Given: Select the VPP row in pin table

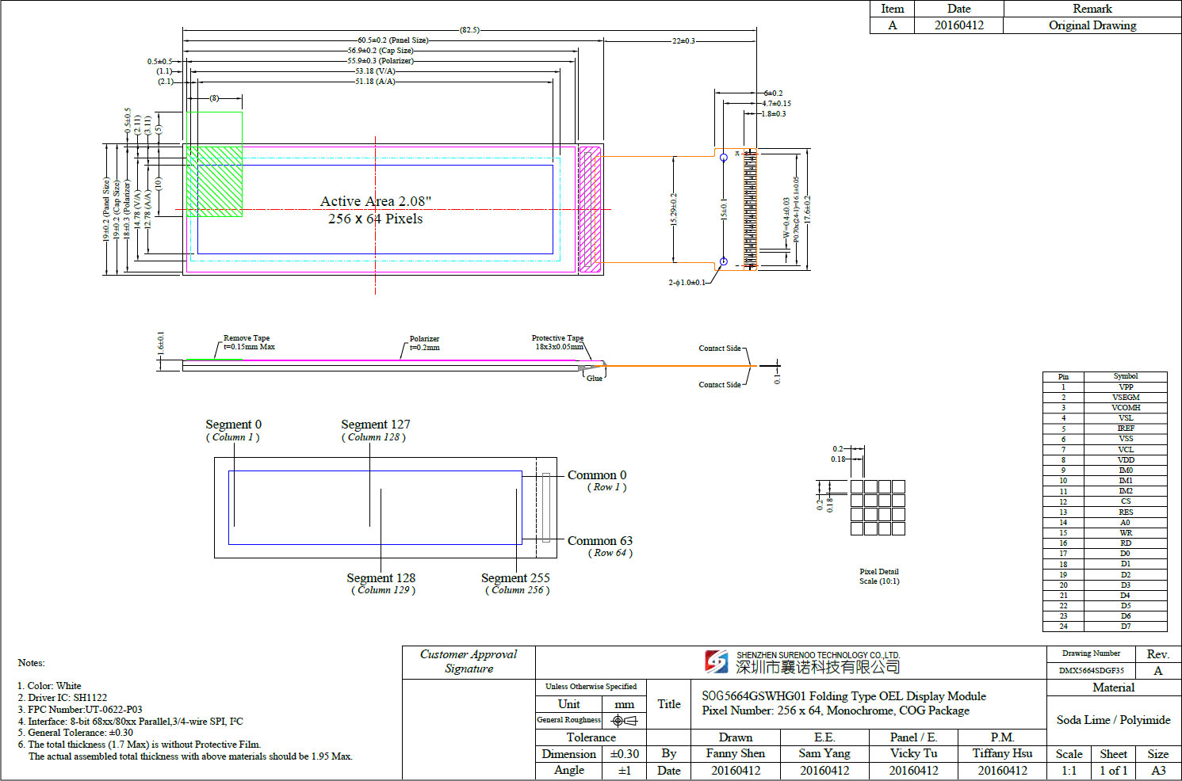Looking at the screenshot, I should pyautogui.click(x=1104, y=387).
